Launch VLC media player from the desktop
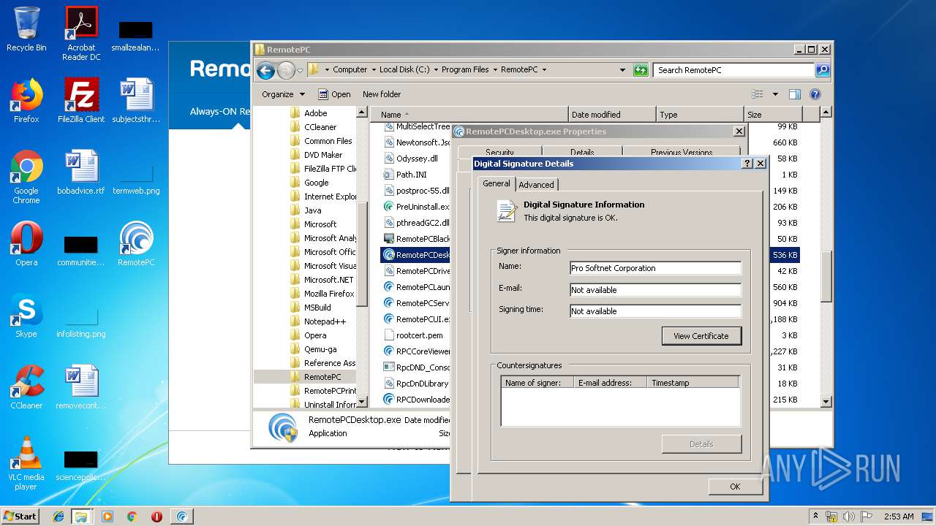The width and height of the screenshot is (936, 526). 26,463
